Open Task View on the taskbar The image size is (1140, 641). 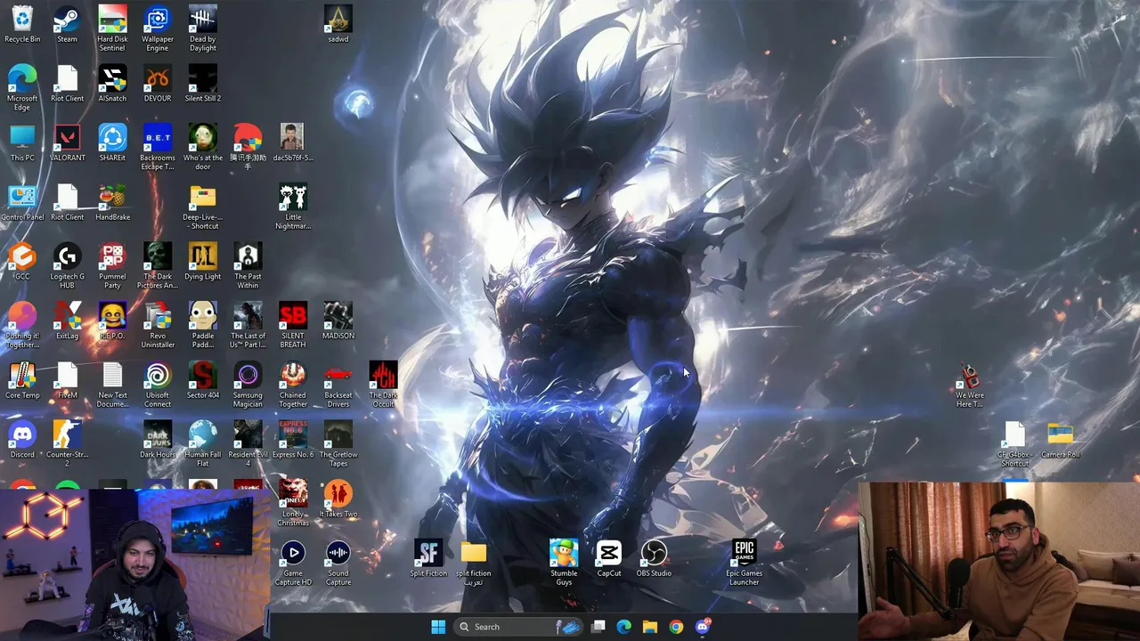[598, 627]
